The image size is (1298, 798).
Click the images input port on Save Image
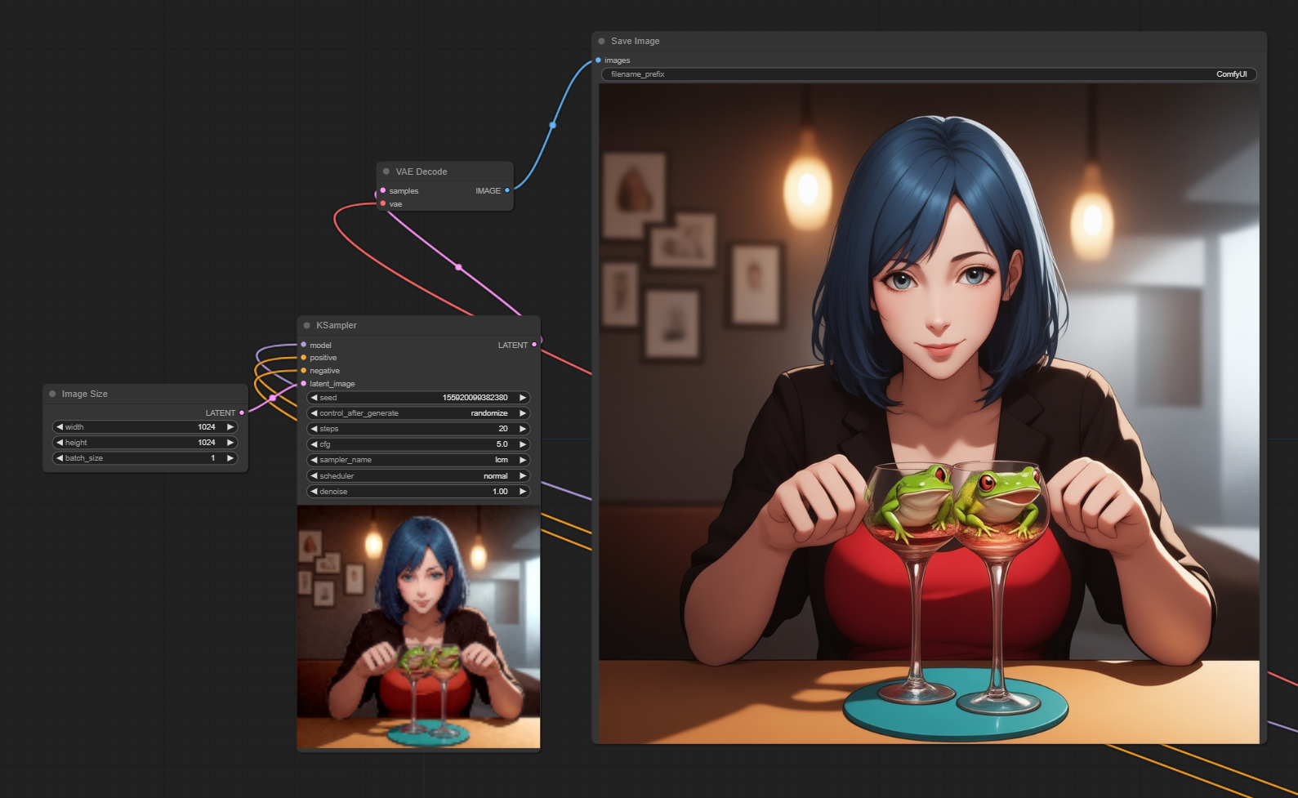click(x=599, y=60)
